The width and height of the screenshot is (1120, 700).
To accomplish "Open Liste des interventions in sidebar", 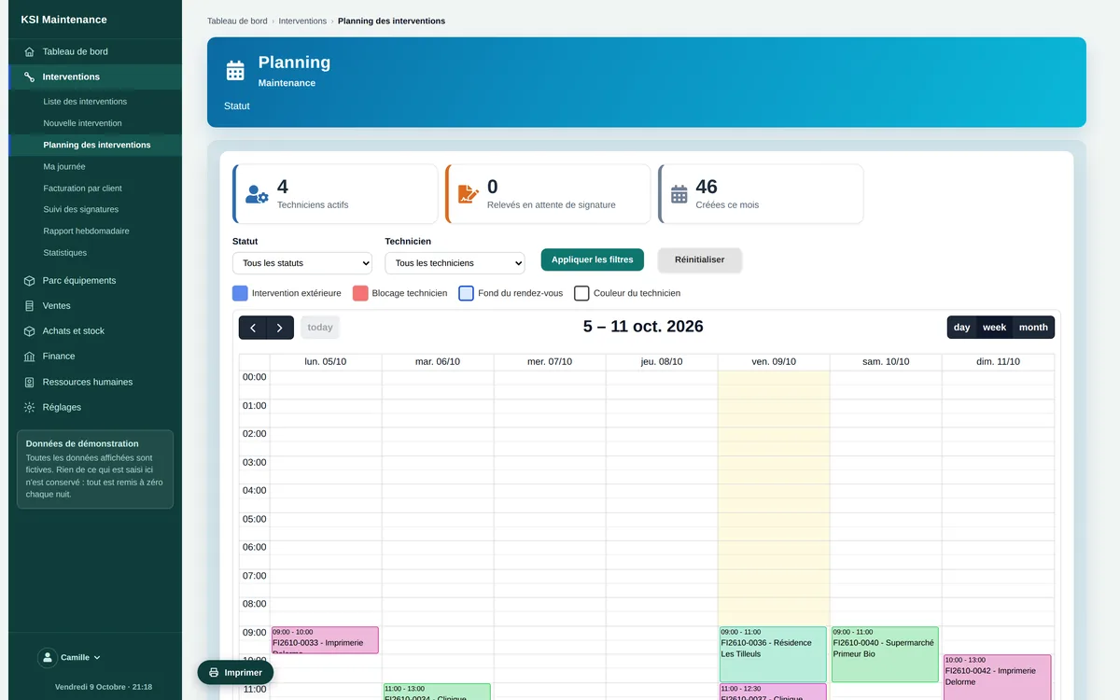I will click(85, 102).
